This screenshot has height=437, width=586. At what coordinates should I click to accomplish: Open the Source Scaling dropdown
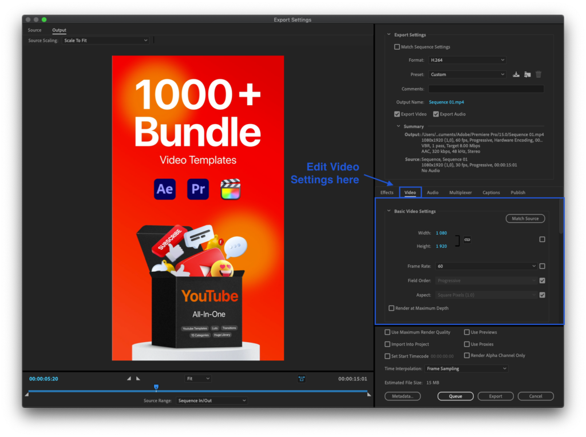pos(105,41)
